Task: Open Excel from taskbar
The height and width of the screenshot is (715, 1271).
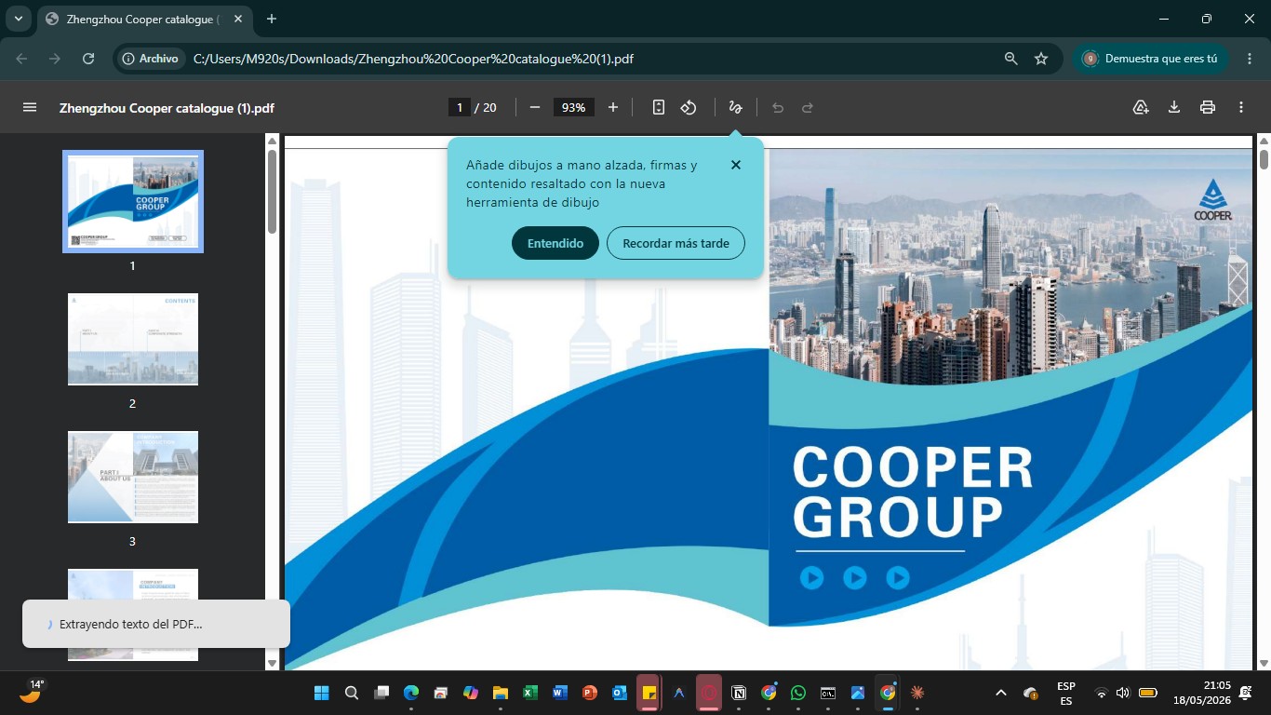Action: [x=529, y=693]
